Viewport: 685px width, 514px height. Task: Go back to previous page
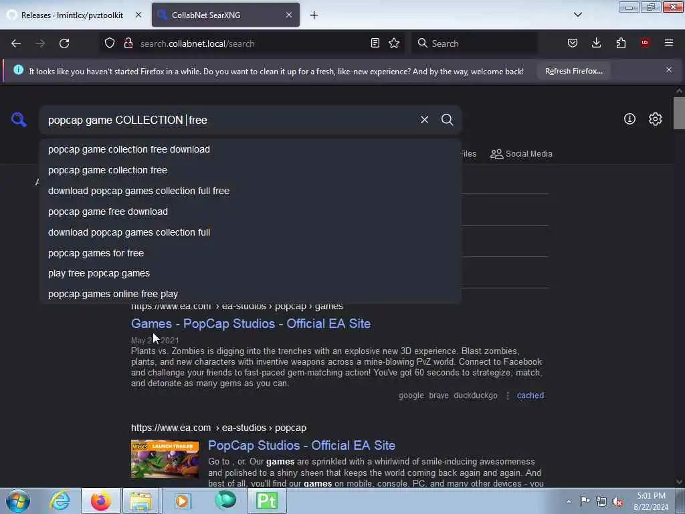16,44
